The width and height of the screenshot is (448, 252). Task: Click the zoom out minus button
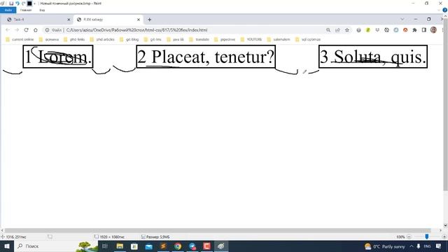409,237
